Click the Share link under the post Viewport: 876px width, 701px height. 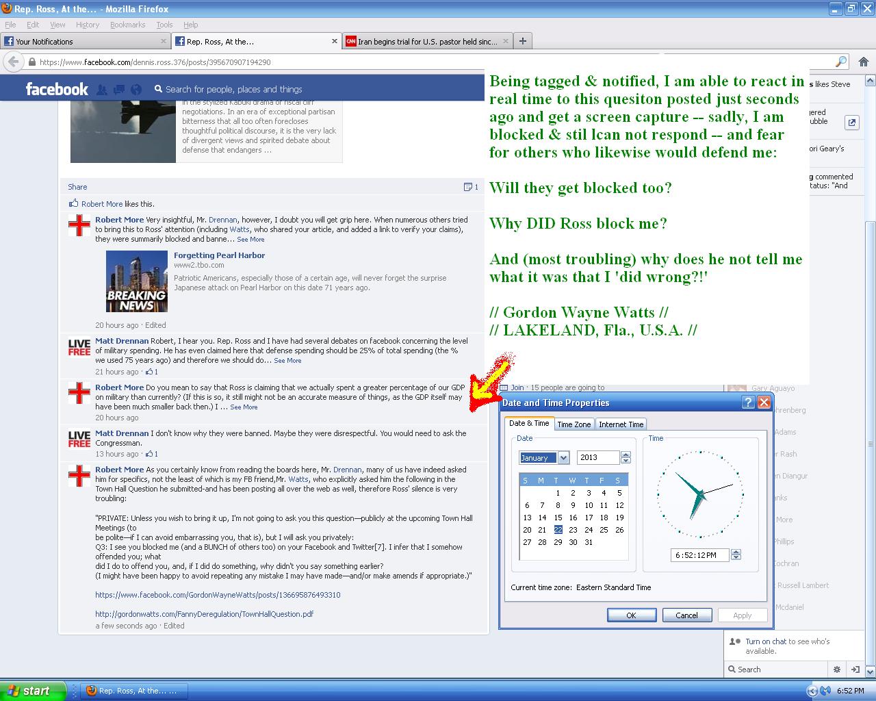point(77,187)
